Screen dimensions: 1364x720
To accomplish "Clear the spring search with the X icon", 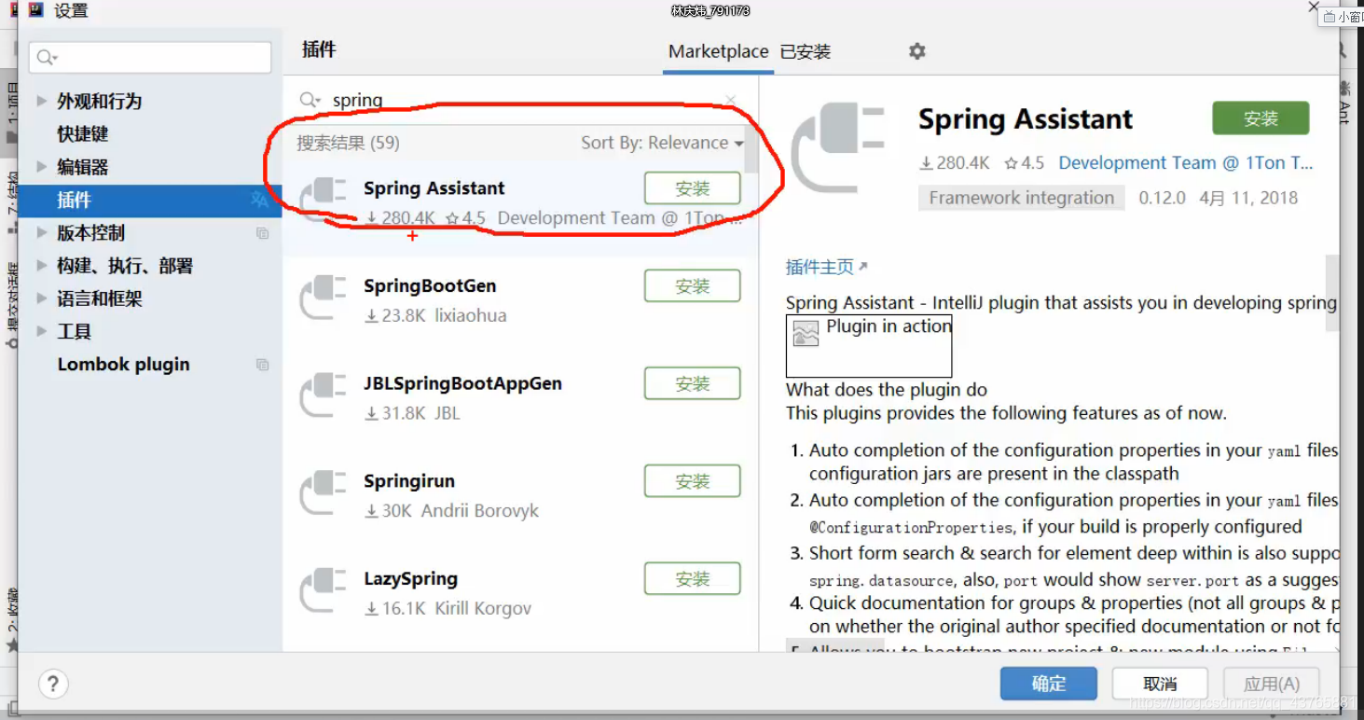I will 731,100.
